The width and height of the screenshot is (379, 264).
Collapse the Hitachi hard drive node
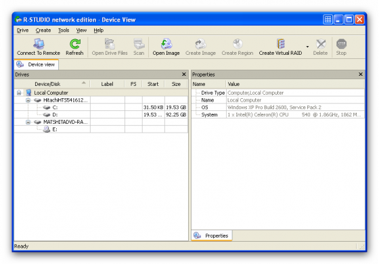28,100
